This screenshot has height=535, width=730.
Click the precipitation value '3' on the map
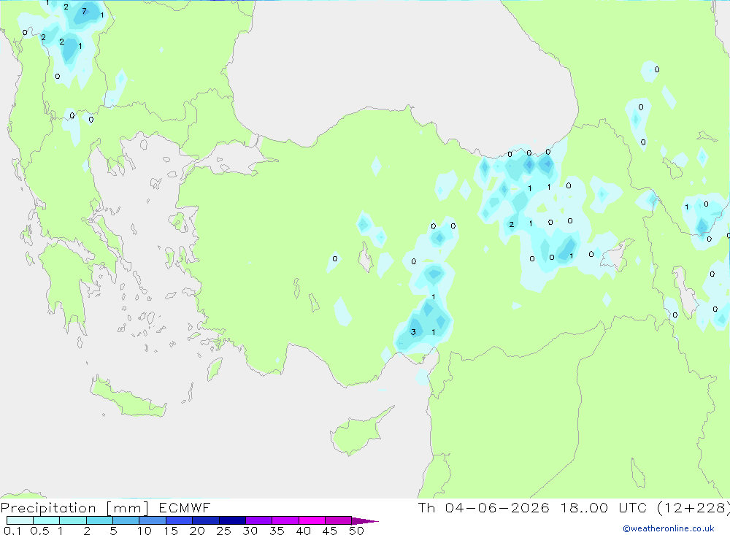(413, 332)
